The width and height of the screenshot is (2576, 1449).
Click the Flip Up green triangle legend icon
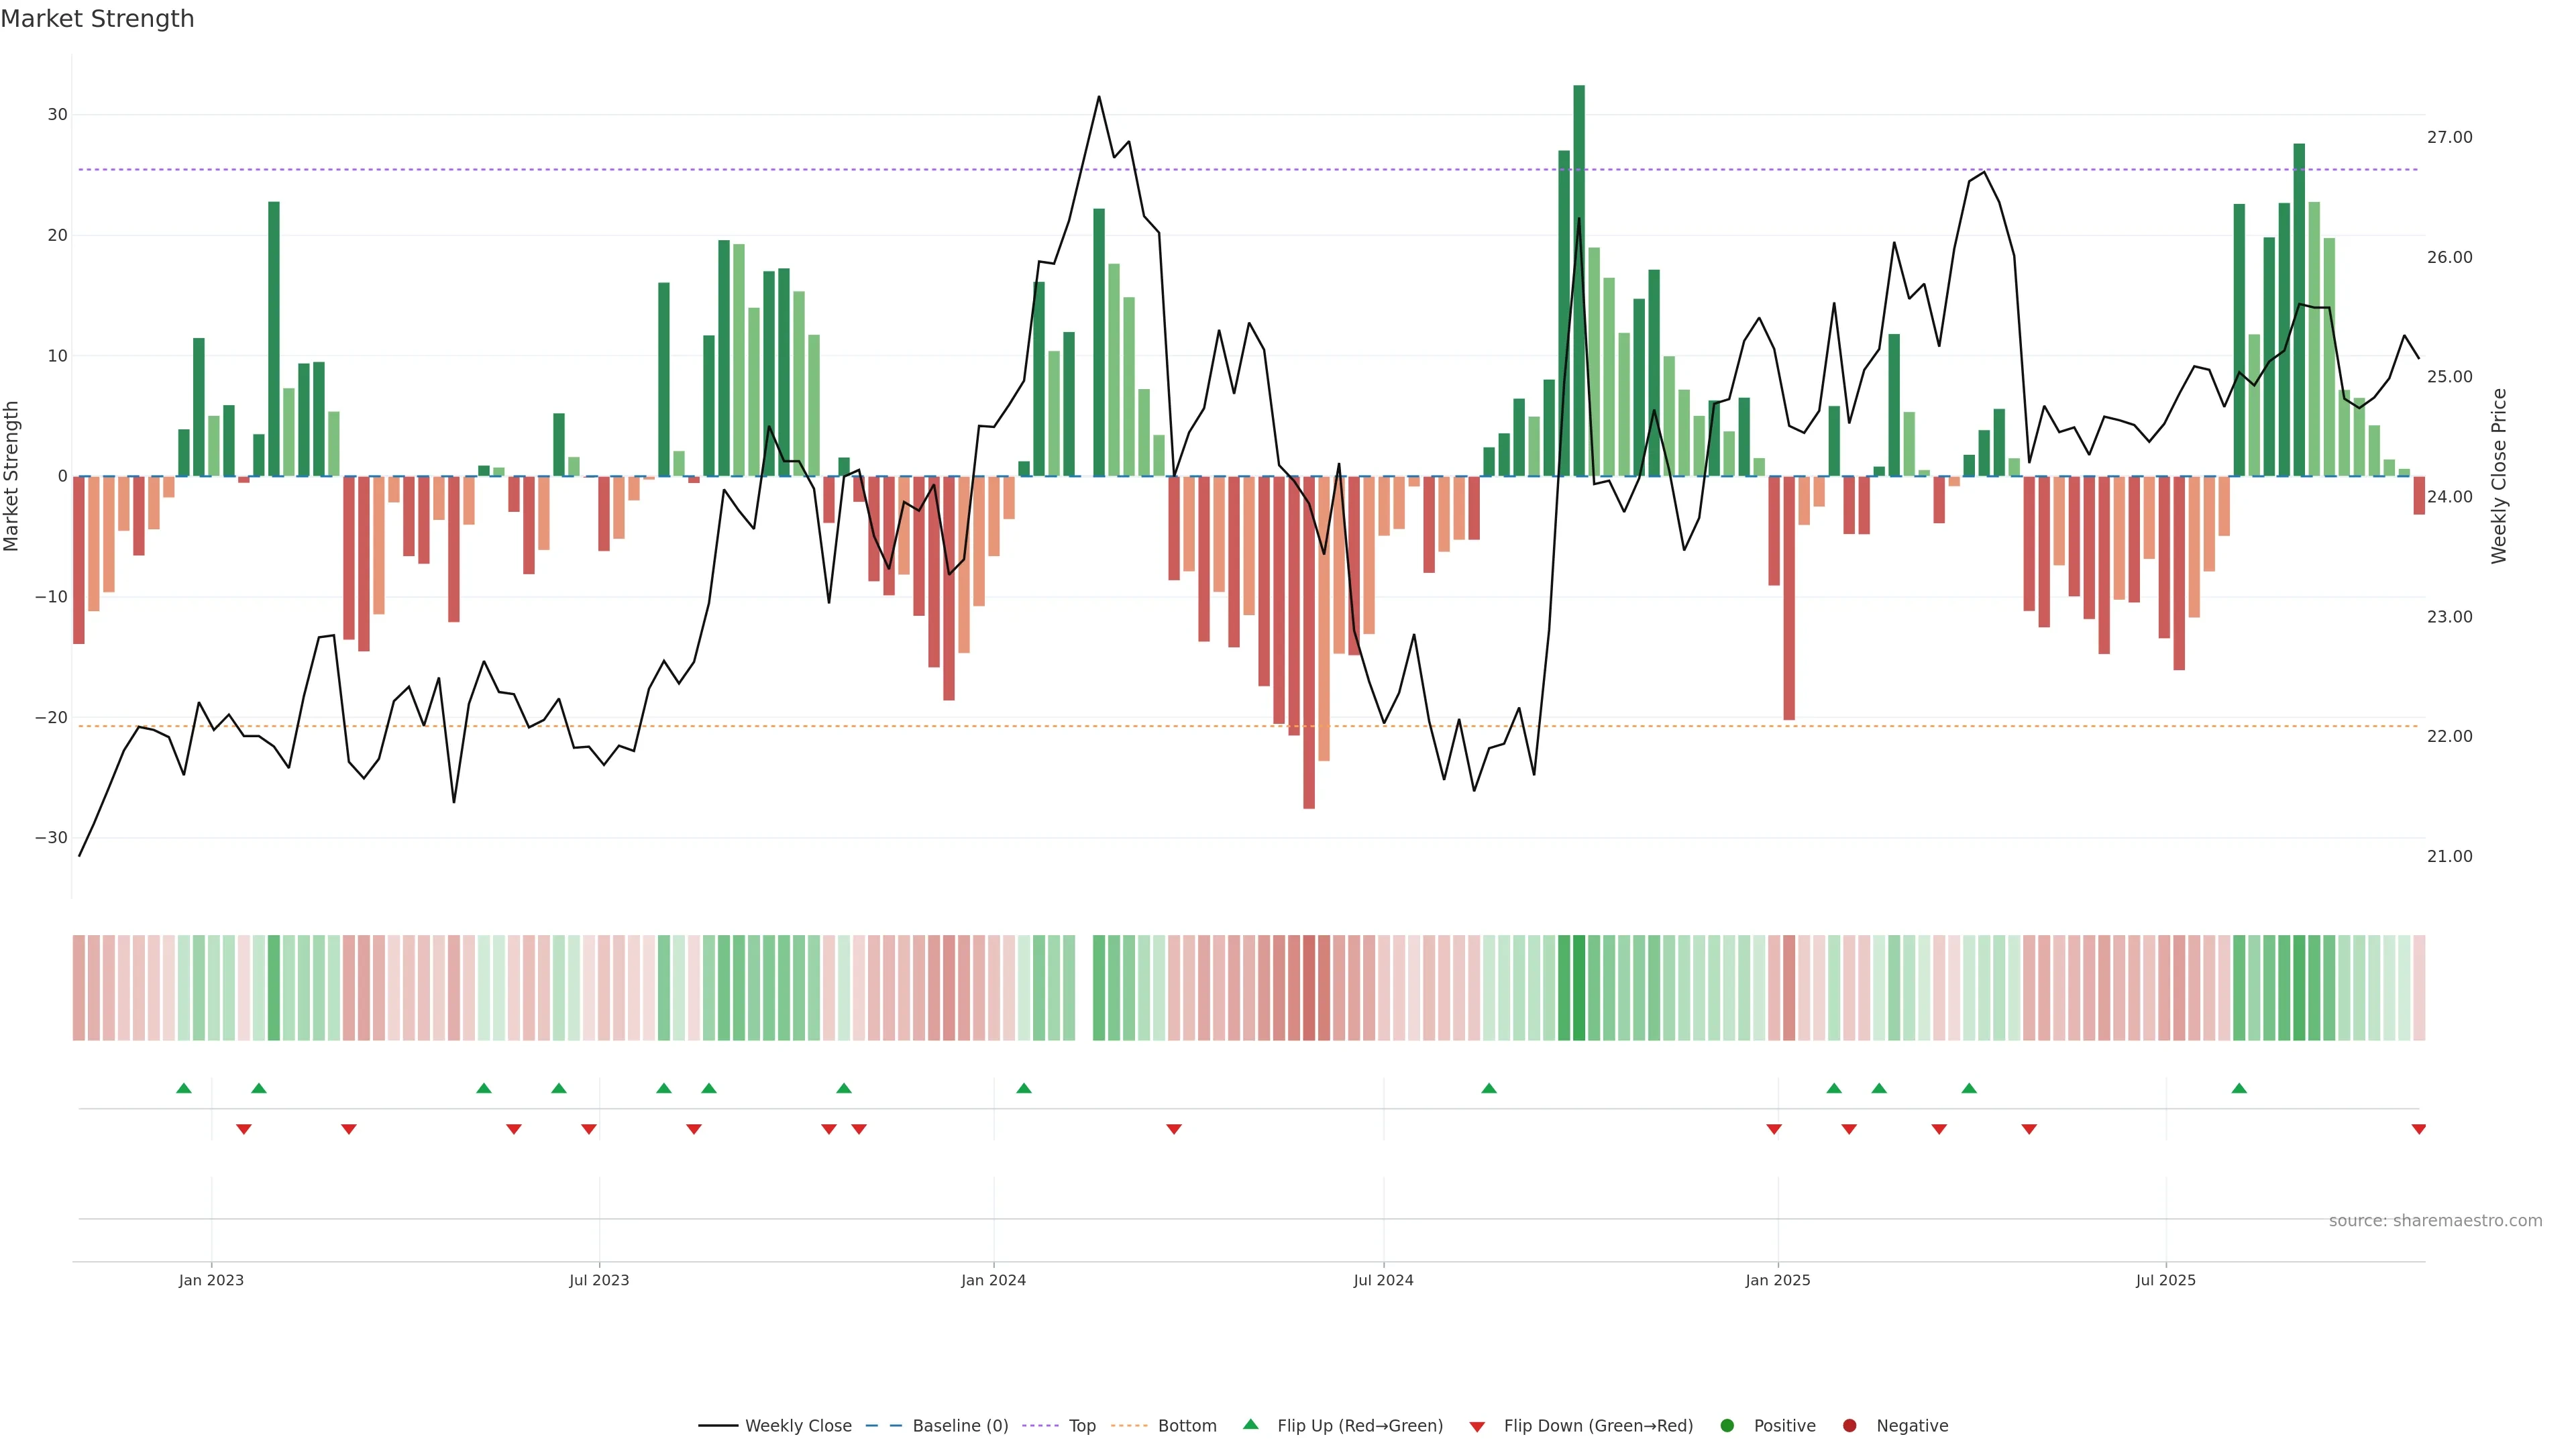[x=1250, y=1424]
